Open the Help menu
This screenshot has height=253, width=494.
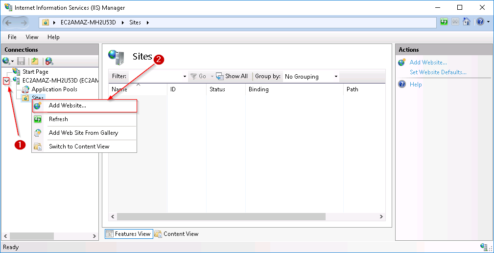click(x=53, y=37)
